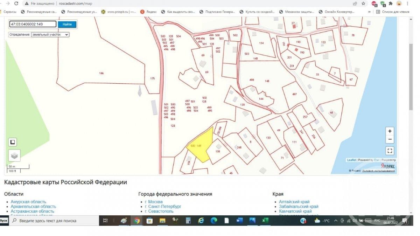The image size is (420, 236).
Task: Open the 'Условия использования' Yandex terms link
Action: (378, 171)
